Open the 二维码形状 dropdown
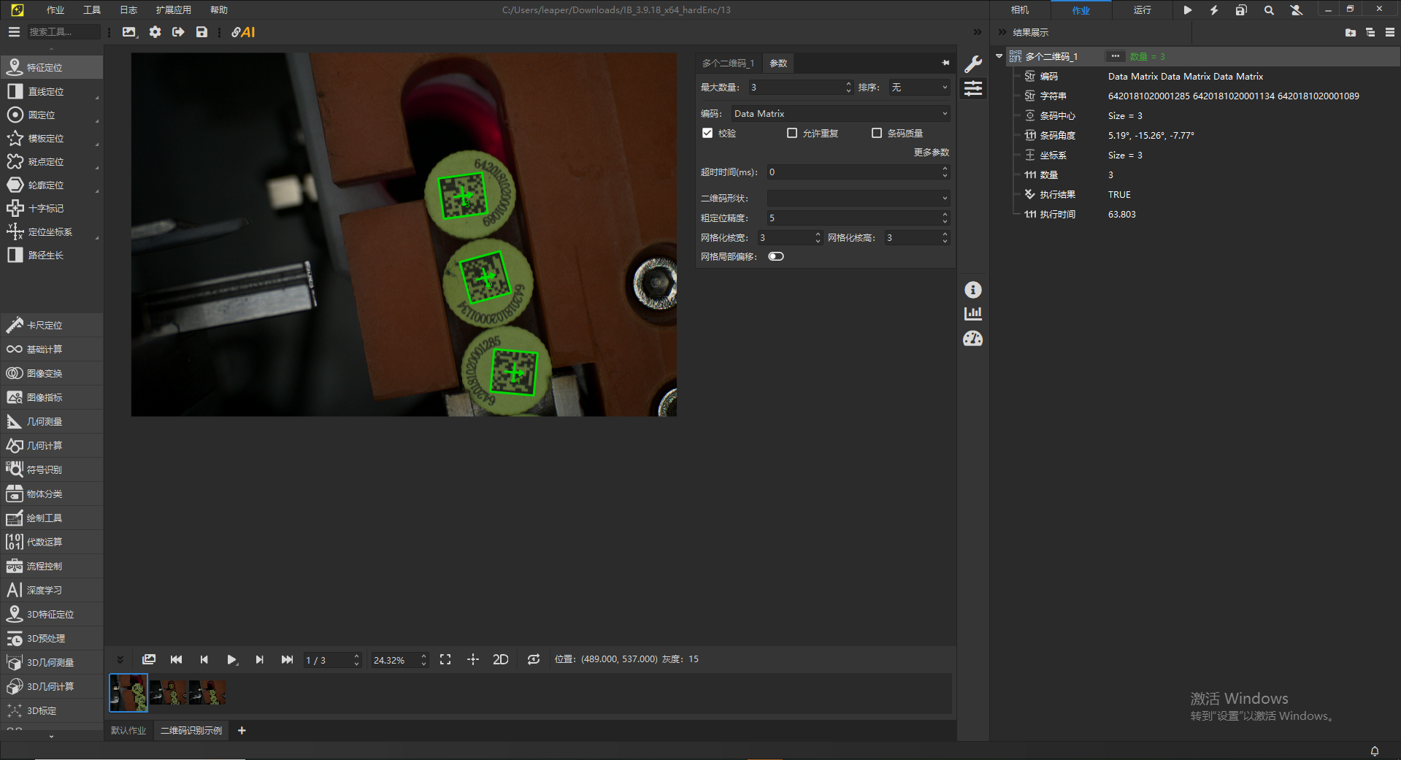 [859, 199]
